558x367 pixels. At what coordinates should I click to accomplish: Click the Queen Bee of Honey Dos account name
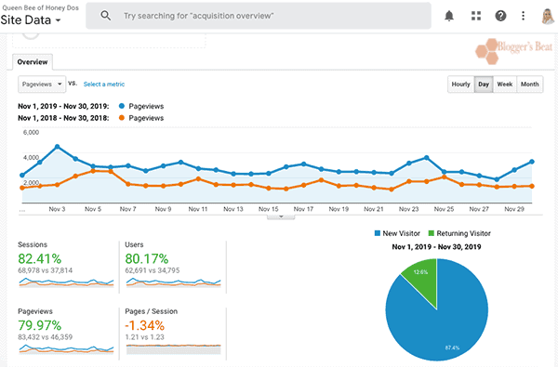coord(40,7)
